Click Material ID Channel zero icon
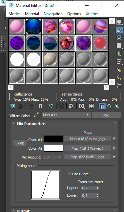The image size is (124, 212). pyautogui.click(x=81, y=106)
